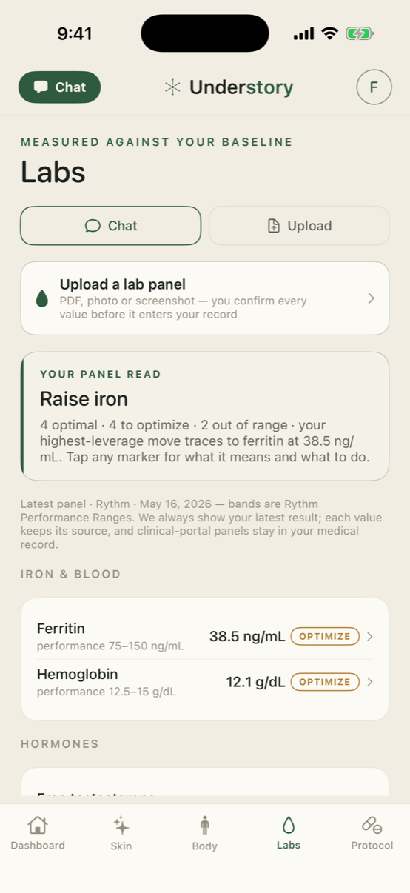Select the Labs tab droplet icon
Image resolution: width=410 pixels, height=893 pixels.
point(289,825)
